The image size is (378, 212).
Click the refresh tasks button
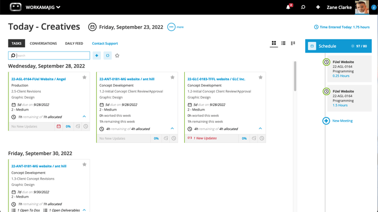pos(108,55)
